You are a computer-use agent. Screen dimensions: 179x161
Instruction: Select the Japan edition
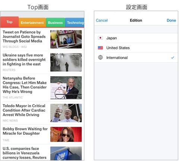pyautogui.click(x=136, y=38)
